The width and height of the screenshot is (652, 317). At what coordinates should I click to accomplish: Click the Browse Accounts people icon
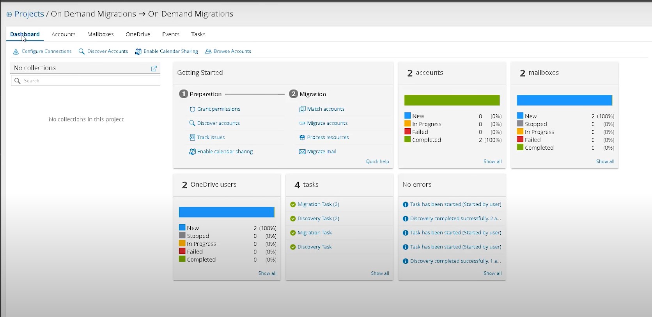[x=208, y=51]
